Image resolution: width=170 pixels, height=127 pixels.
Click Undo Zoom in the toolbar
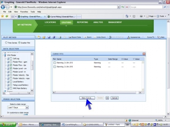click(100, 37)
